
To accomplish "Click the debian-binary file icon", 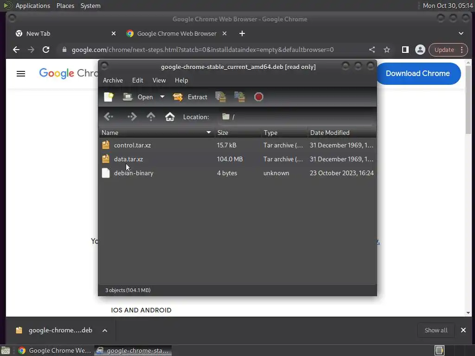I will pyautogui.click(x=106, y=173).
